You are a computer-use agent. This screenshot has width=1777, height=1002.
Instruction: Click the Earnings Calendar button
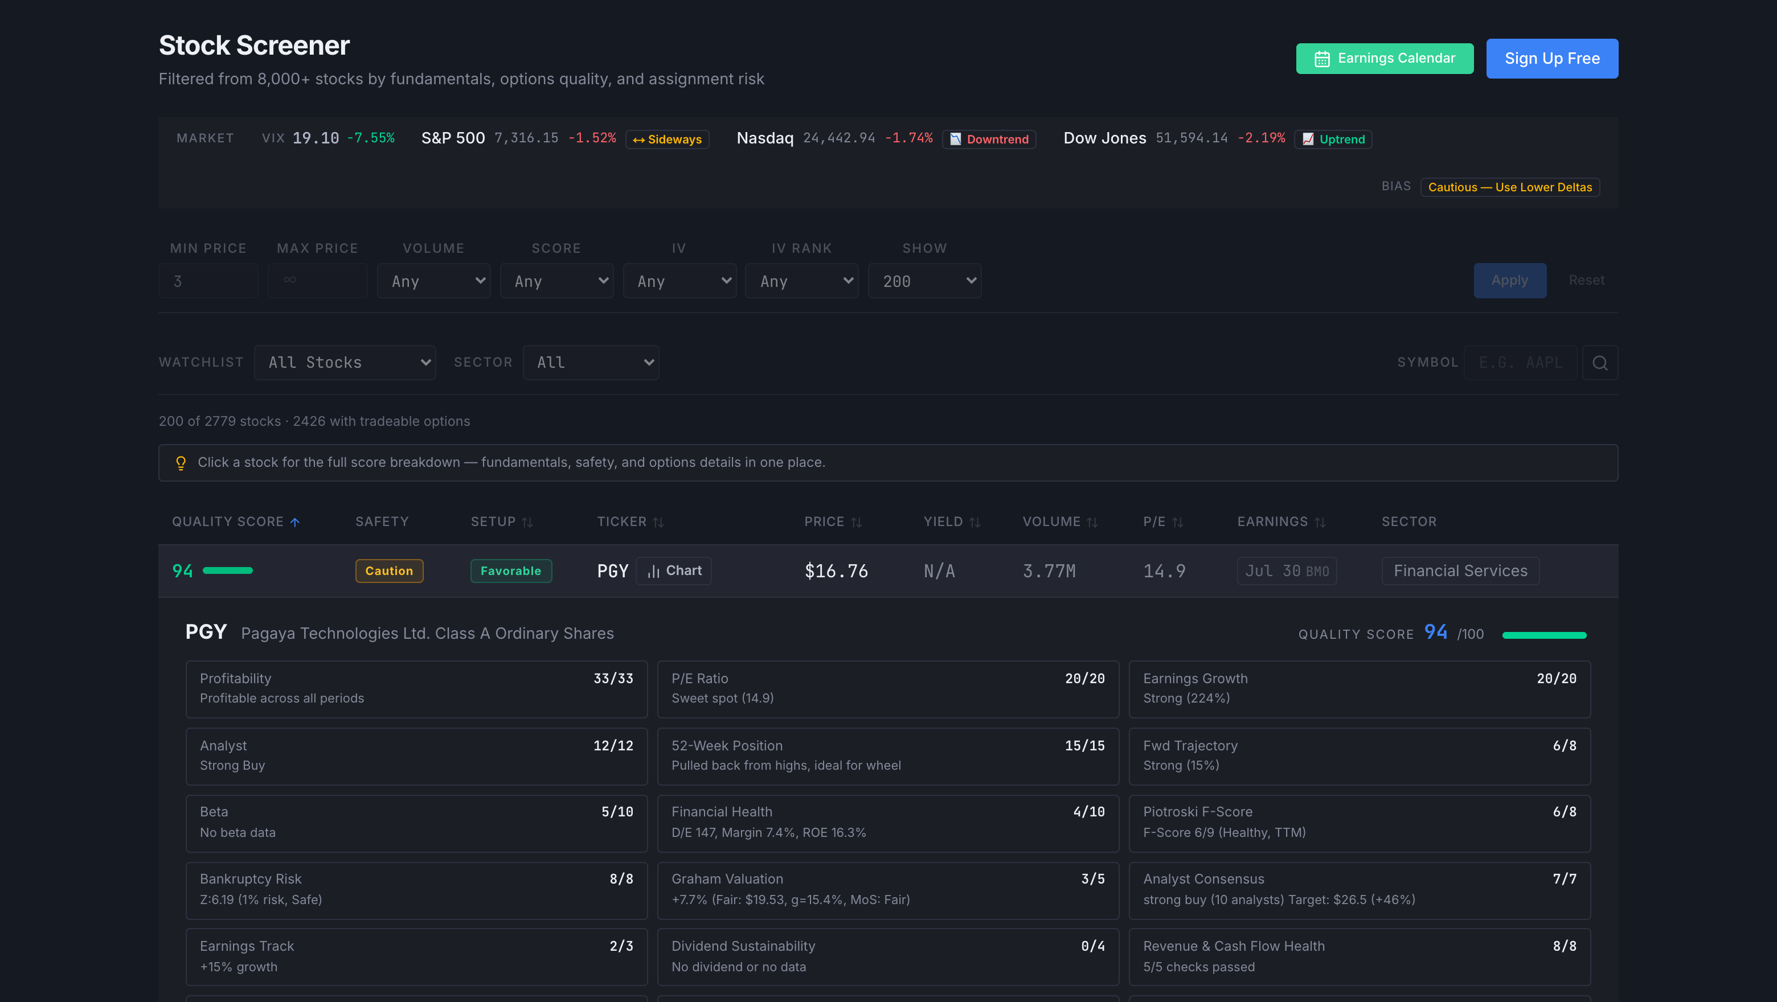tap(1385, 59)
